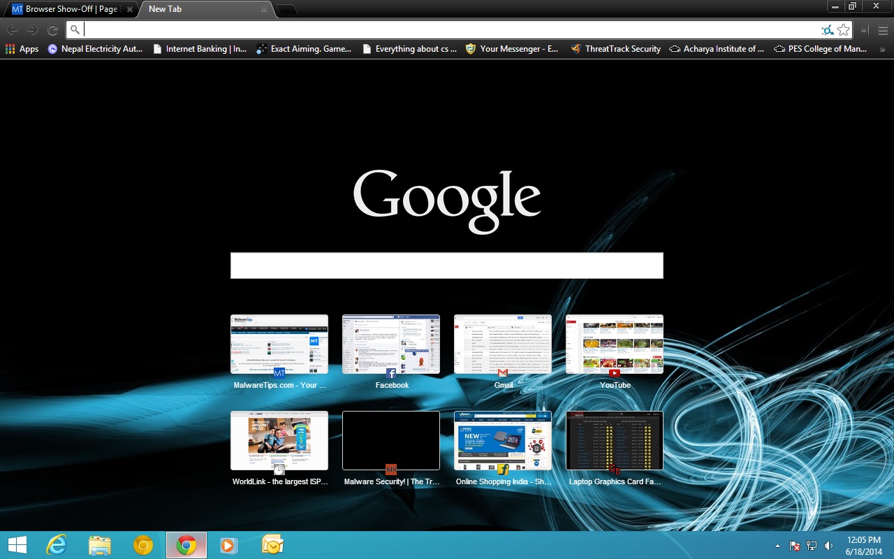Open the MalwareTips.com most-visited thumbnail

279,344
